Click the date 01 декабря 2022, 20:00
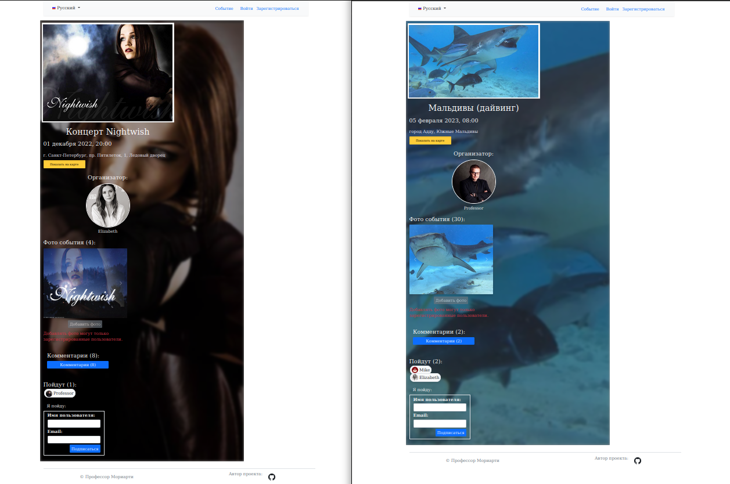Viewport: 730px width, 484px height. 78,144
